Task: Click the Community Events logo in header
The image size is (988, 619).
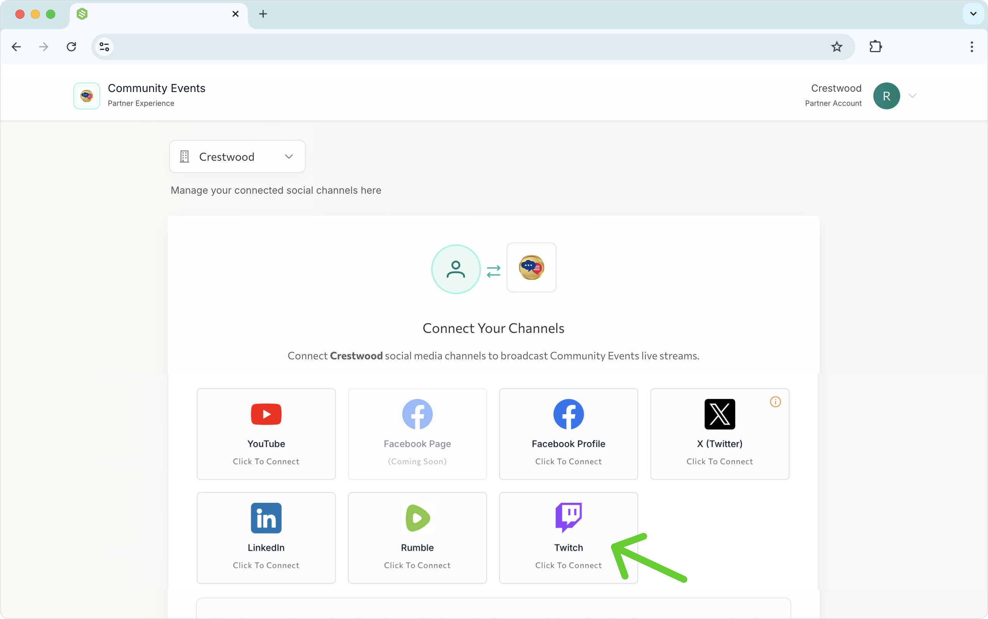Action: tap(87, 96)
